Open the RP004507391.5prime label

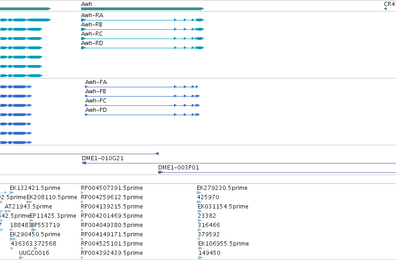click(112, 188)
